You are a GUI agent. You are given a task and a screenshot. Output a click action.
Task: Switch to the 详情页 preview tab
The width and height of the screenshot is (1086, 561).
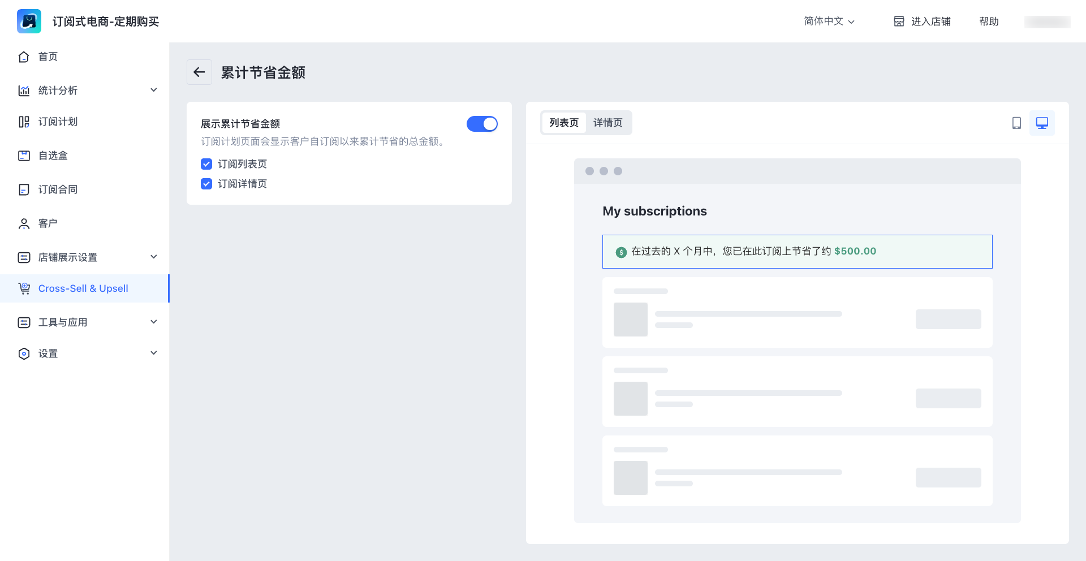[607, 123]
